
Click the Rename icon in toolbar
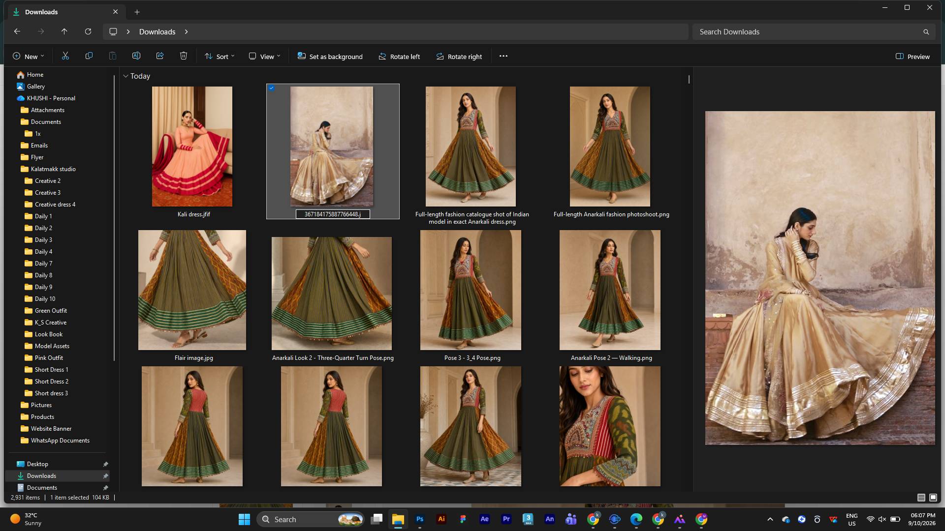136,56
